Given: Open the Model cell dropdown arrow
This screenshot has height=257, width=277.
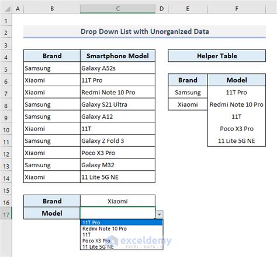Looking at the screenshot, I should [160, 214].
